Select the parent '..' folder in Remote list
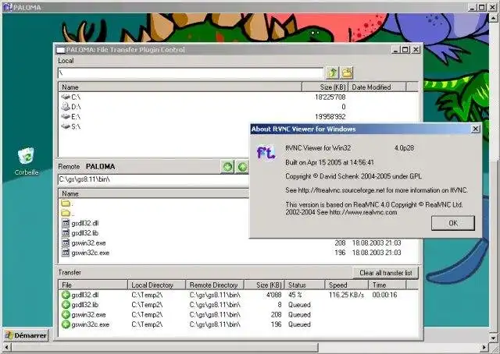The height and width of the screenshot is (354, 500). (x=66, y=213)
